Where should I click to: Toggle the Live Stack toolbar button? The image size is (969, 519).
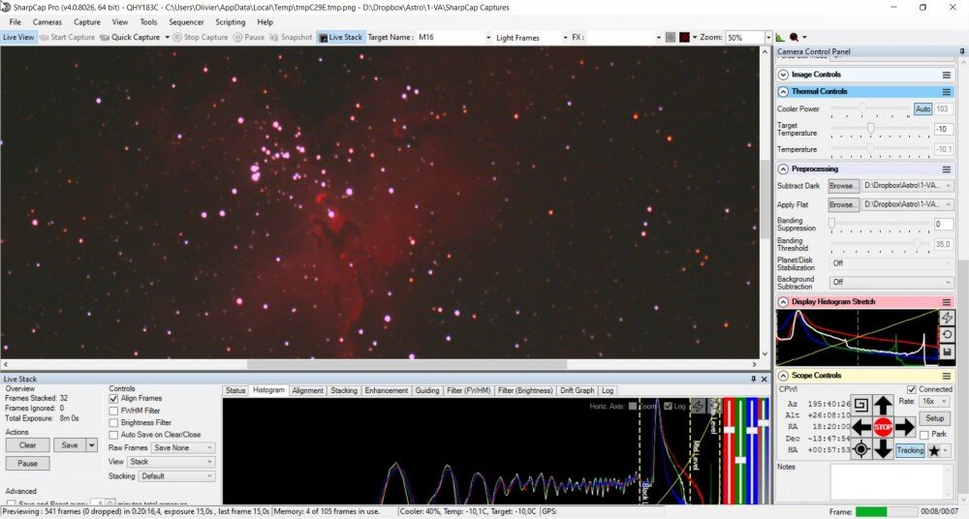tap(340, 37)
